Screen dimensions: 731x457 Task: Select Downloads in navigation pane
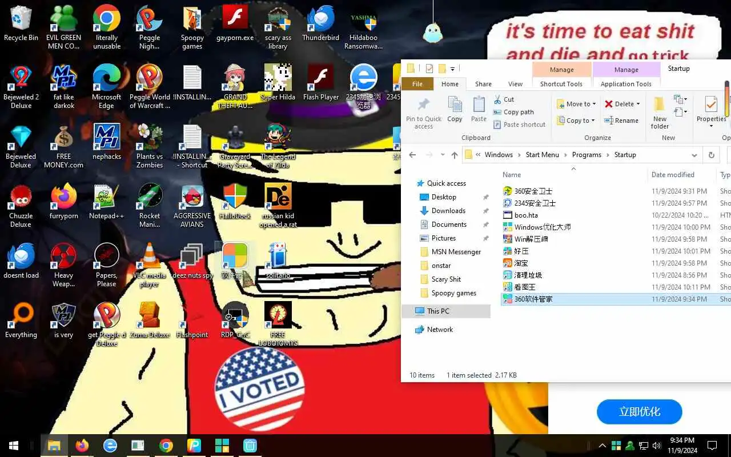(x=448, y=211)
